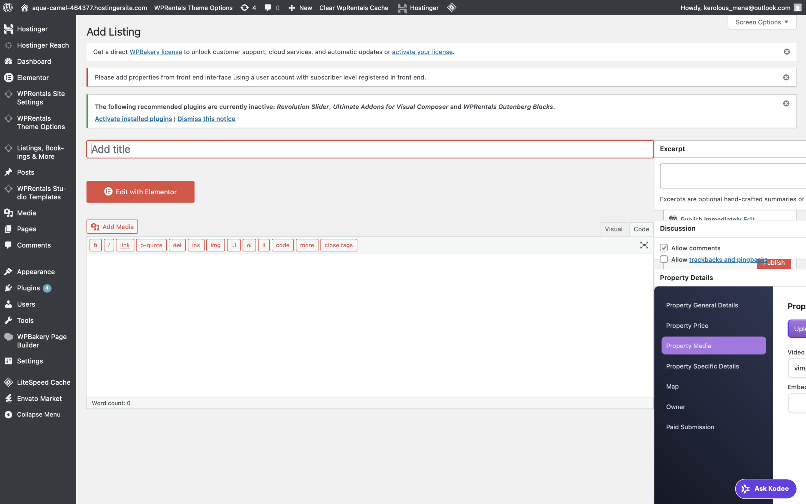
Task: Dismiss the WPBakery license notice
Action: coord(787,52)
